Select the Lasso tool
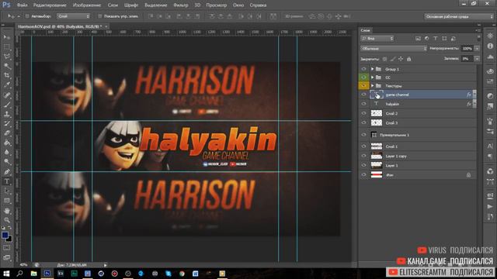This screenshot has width=497, height=279. [7, 57]
